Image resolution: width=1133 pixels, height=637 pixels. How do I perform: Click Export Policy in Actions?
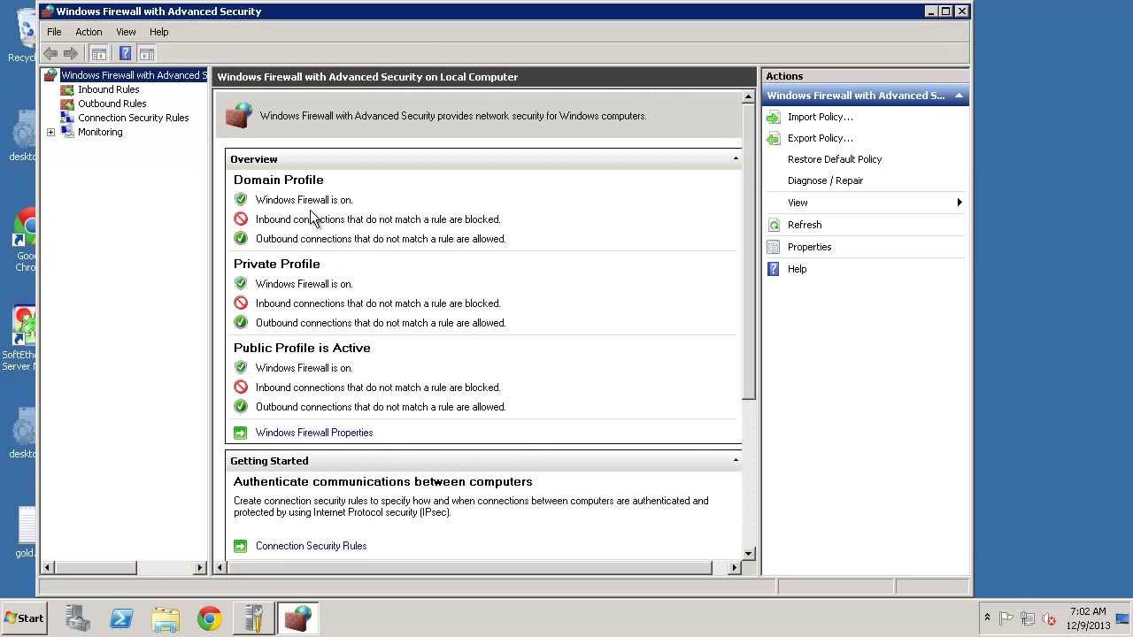[x=821, y=138]
